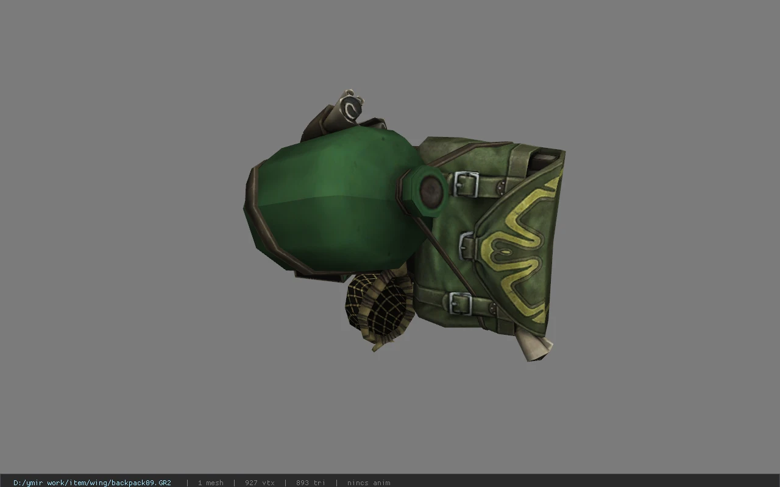The width and height of the screenshot is (780, 487).
Task: Click the green backpack model in viewport
Action: (x=404, y=226)
